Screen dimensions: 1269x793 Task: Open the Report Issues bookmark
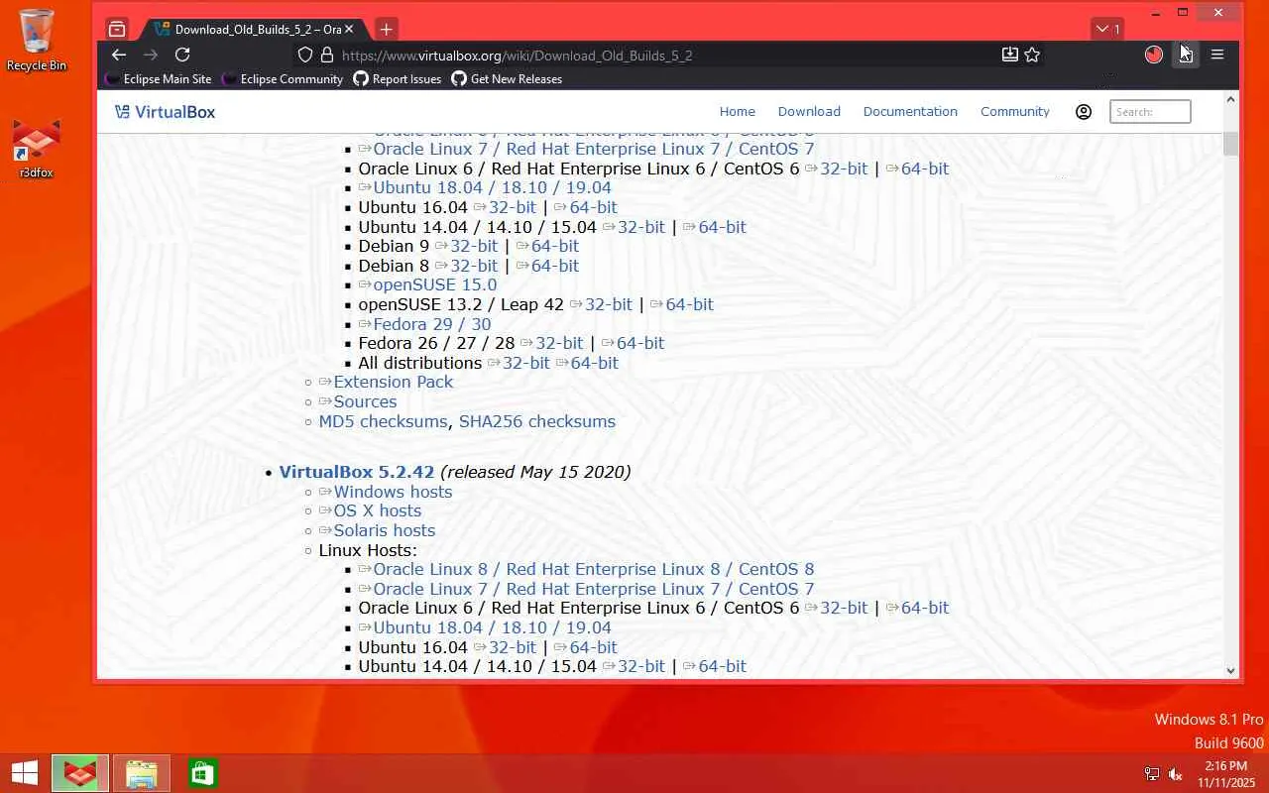point(398,79)
